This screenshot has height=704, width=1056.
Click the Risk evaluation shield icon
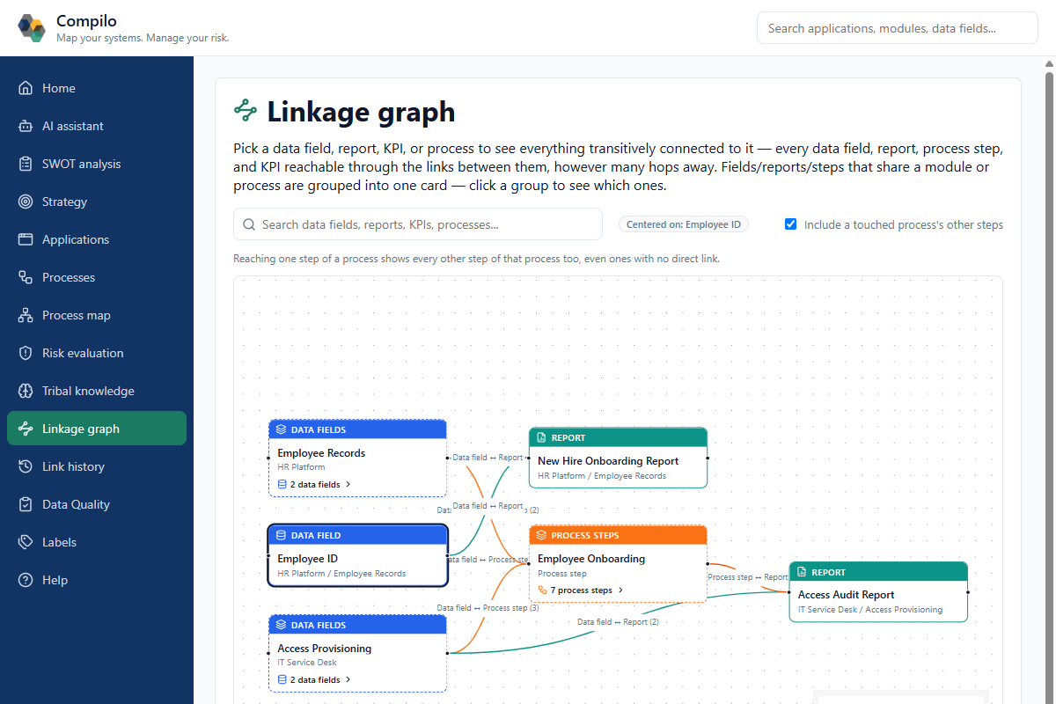(26, 353)
